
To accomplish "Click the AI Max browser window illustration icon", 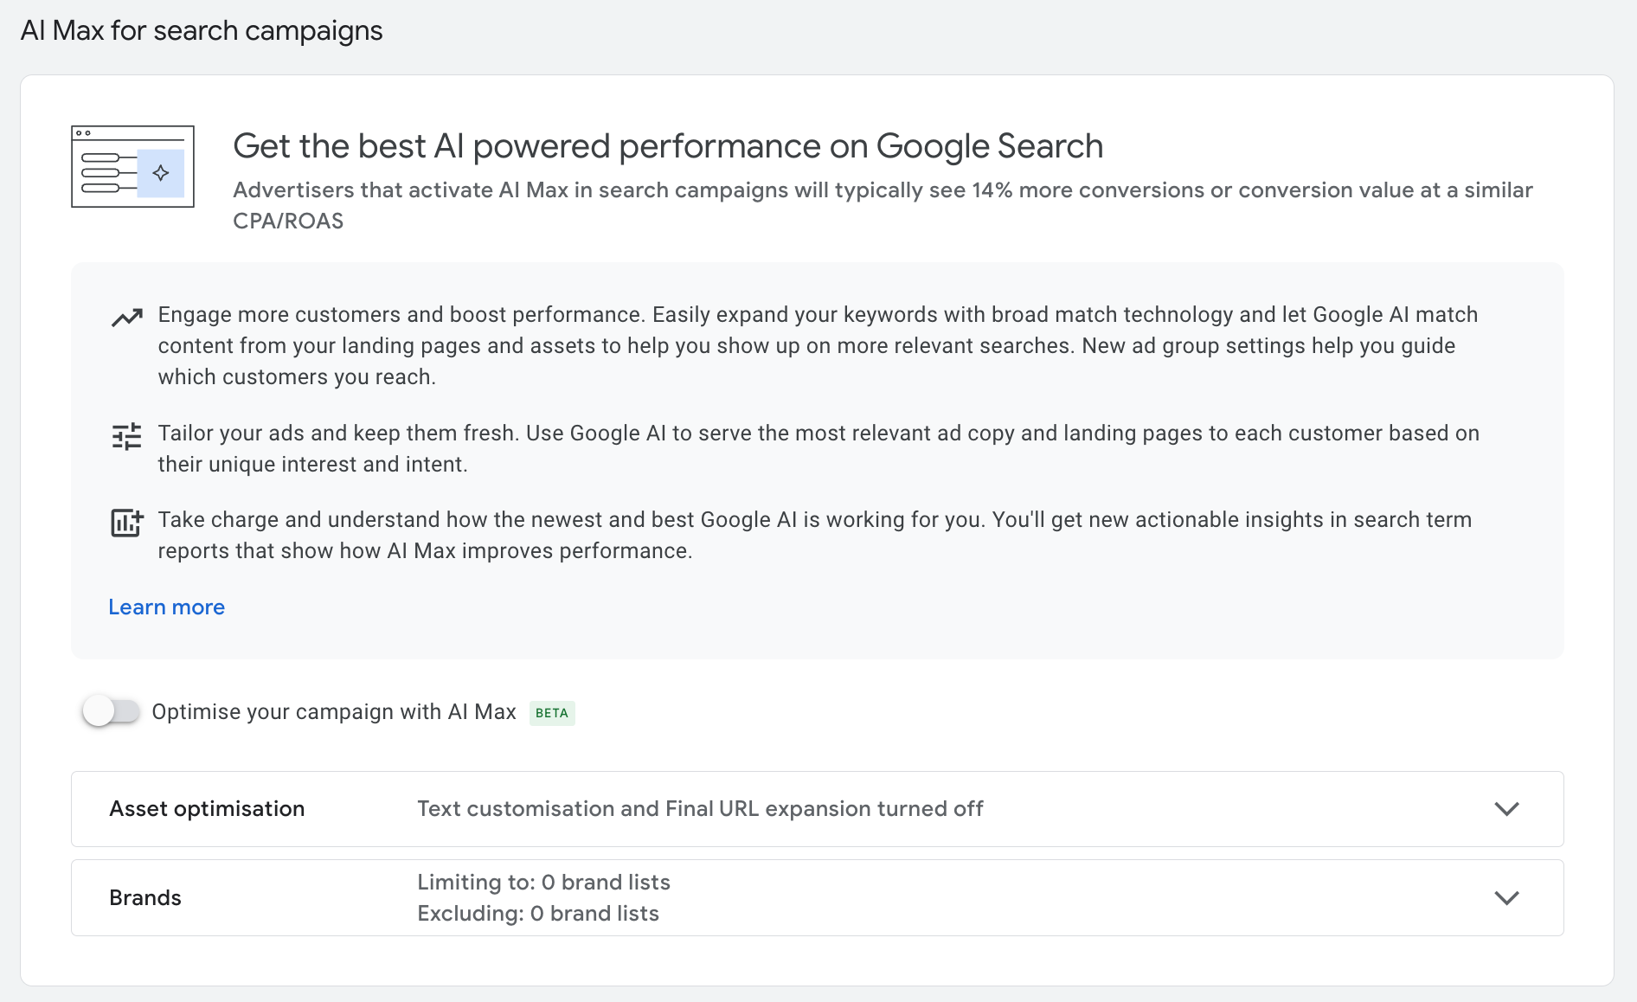I will (x=132, y=166).
